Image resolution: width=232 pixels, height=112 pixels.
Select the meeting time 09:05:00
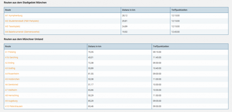coord(157,101)
